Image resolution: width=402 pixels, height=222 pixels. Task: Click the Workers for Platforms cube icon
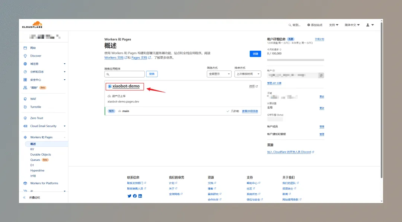[25, 183]
